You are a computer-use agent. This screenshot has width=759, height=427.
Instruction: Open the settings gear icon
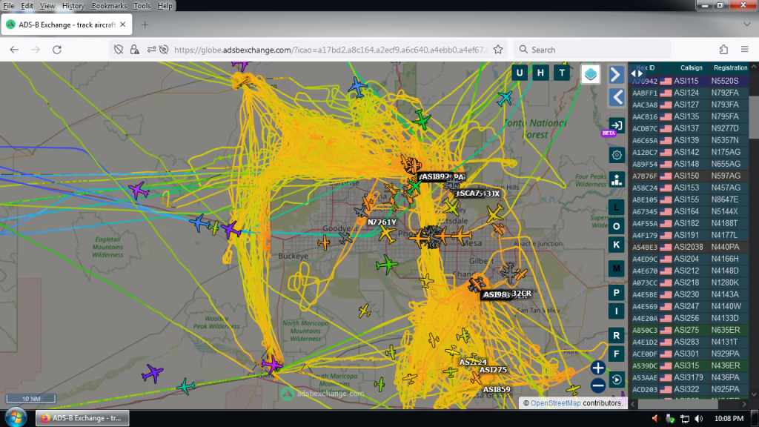pyautogui.click(x=616, y=156)
